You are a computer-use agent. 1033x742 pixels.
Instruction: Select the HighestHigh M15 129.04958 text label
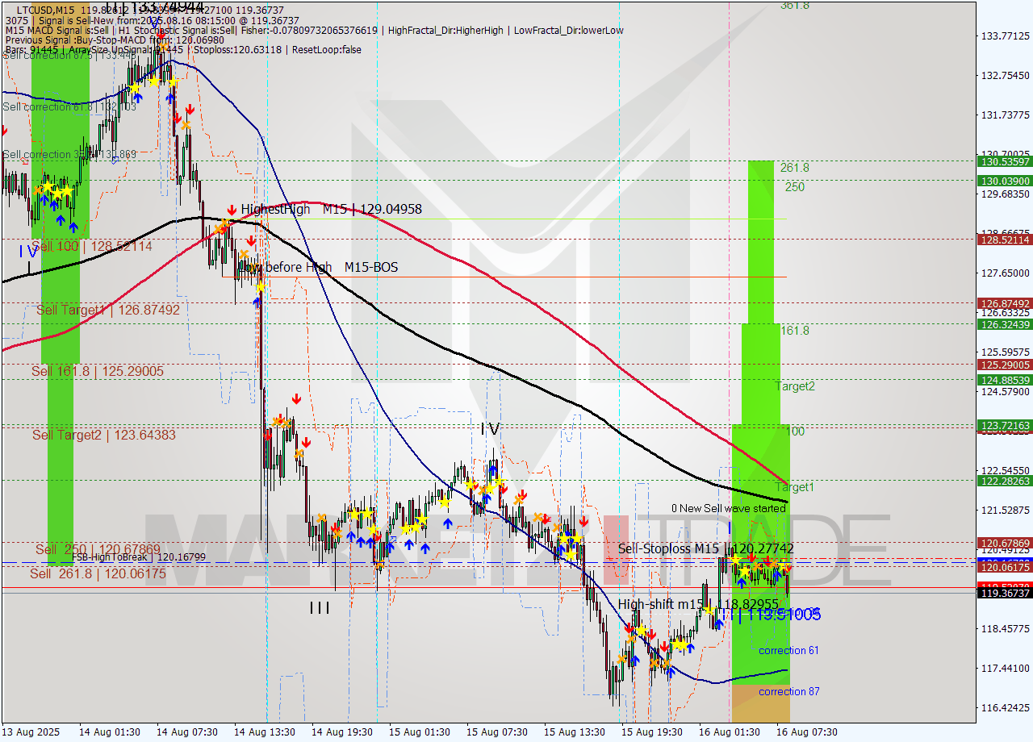click(x=331, y=209)
